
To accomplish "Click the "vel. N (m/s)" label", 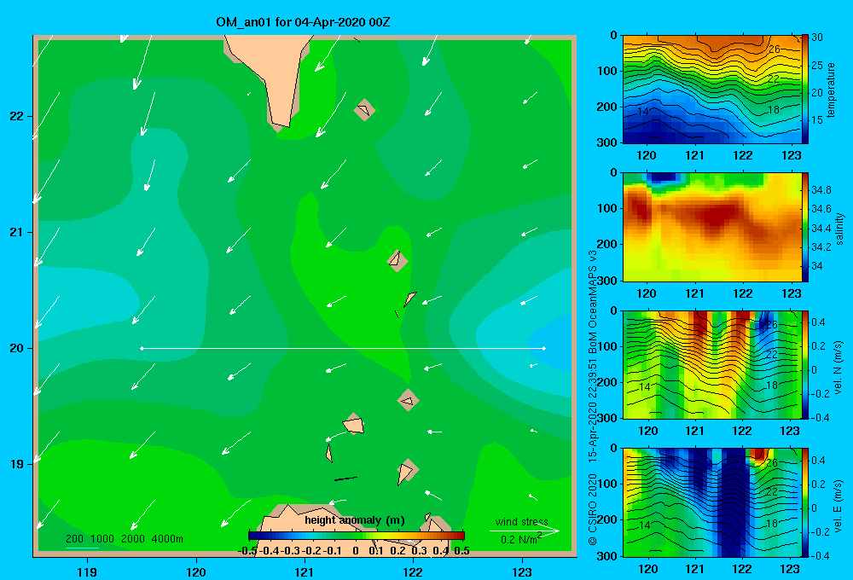I will click(838, 368).
